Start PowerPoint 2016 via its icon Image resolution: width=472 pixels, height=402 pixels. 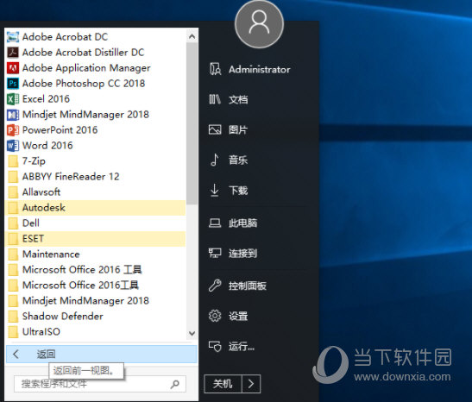point(13,130)
